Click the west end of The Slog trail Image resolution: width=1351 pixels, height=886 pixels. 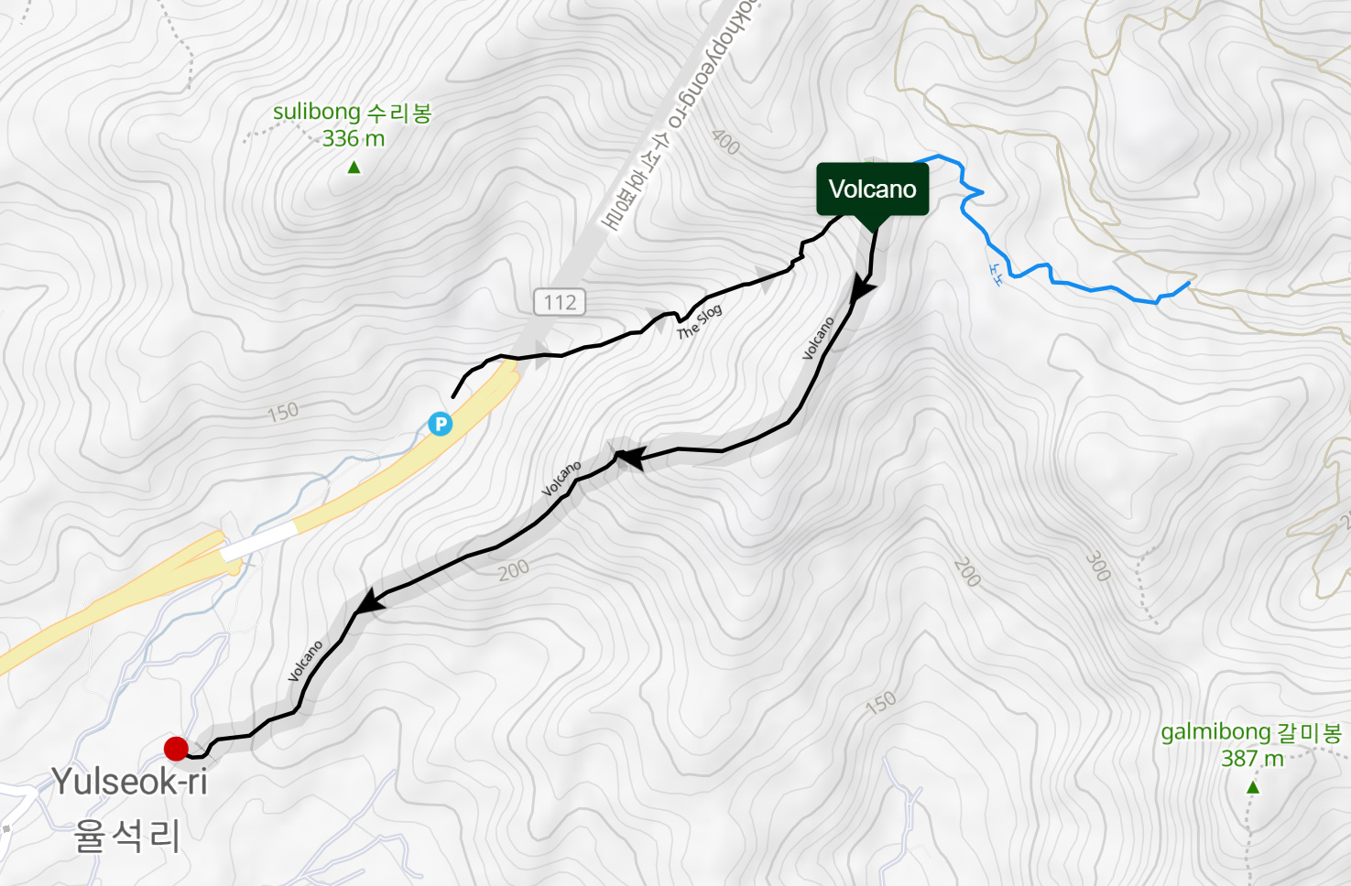point(453,395)
